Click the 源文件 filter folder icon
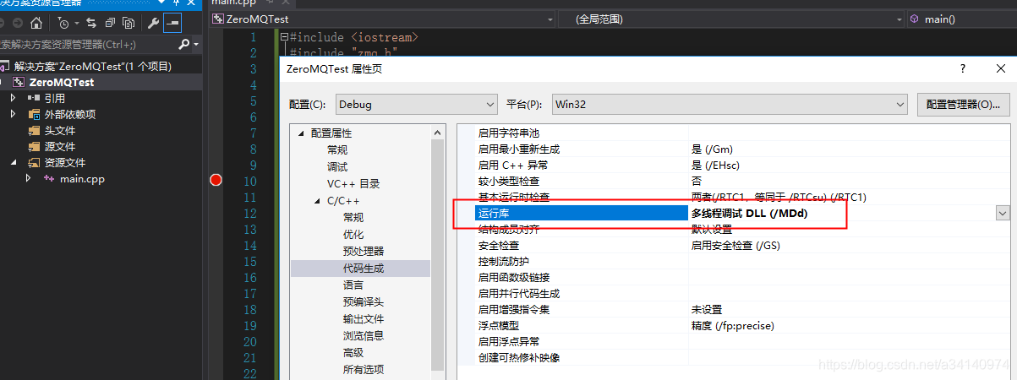This screenshot has height=380, width=1017. tap(35, 146)
